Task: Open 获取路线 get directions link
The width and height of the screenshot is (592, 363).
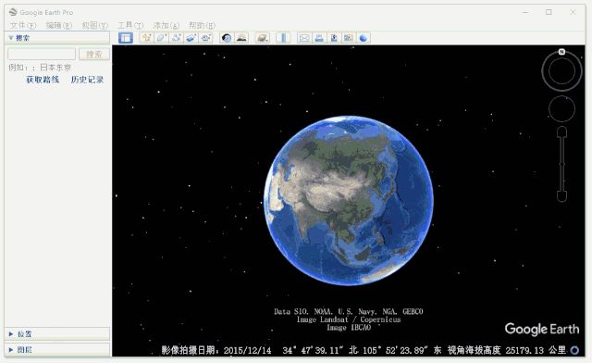Action: tap(43, 80)
